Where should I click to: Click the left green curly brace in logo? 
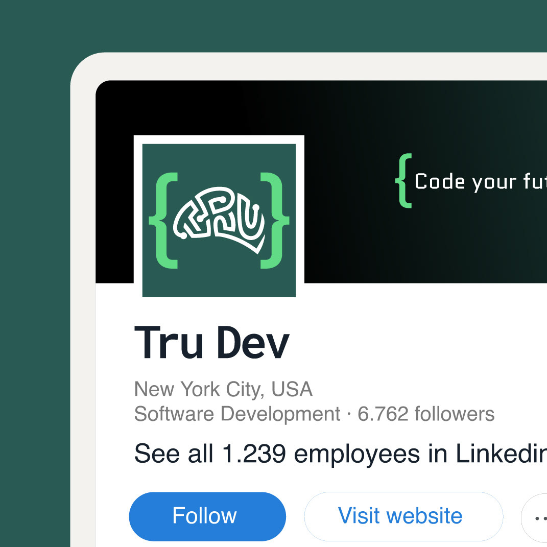coord(163,220)
